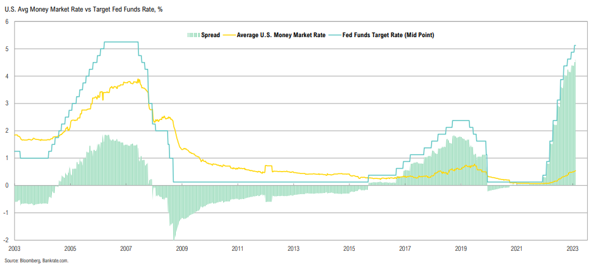
Task: Click the lowest spread bar near 2008
Action: point(174,236)
